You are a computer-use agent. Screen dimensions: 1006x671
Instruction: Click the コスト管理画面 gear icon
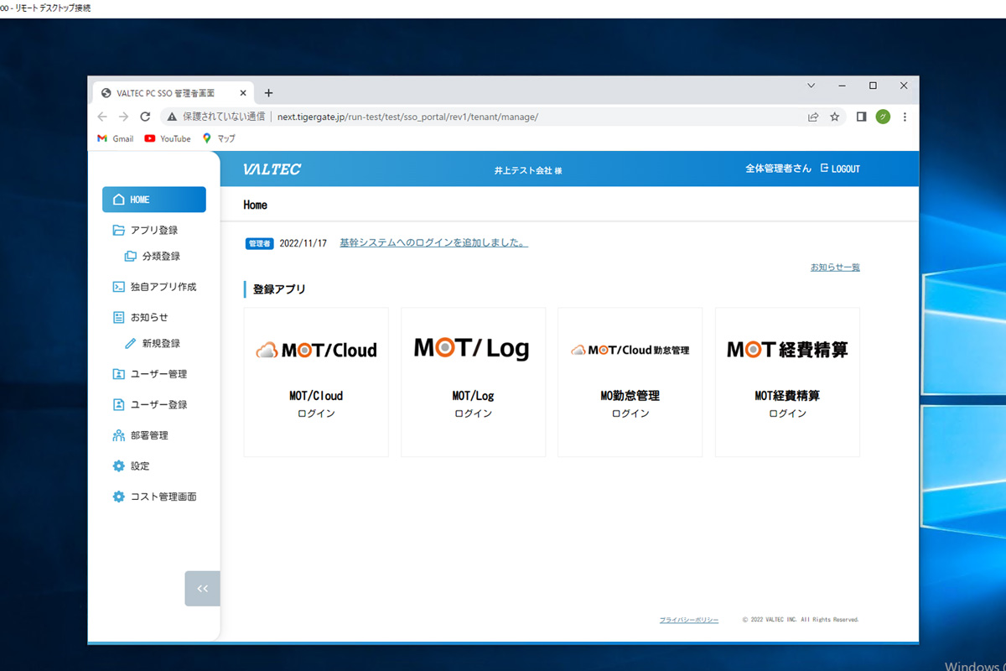click(x=118, y=496)
